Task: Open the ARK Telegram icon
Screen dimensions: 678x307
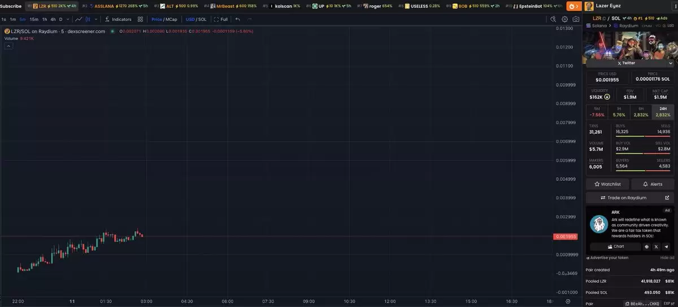Action: 667,247
